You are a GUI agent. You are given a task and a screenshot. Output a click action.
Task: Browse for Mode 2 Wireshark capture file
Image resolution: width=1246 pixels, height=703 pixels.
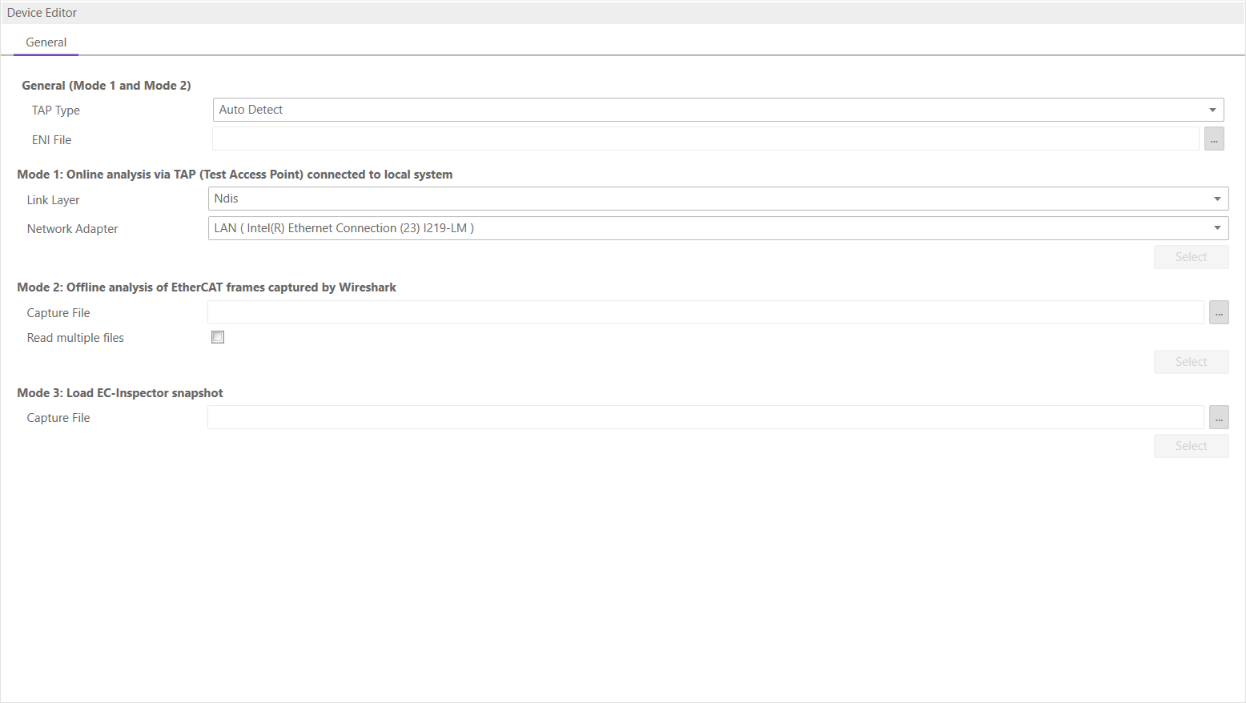tap(1219, 312)
